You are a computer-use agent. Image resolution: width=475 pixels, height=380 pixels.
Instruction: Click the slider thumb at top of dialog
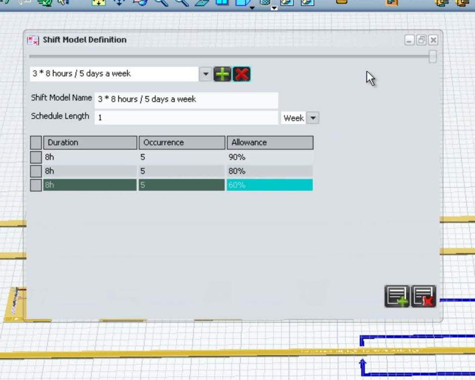point(432,57)
